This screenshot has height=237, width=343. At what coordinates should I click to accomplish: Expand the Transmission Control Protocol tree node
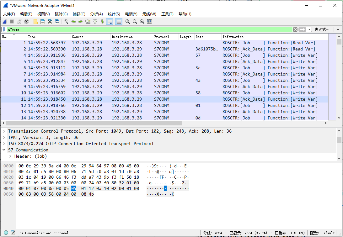click(x=4, y=131)
